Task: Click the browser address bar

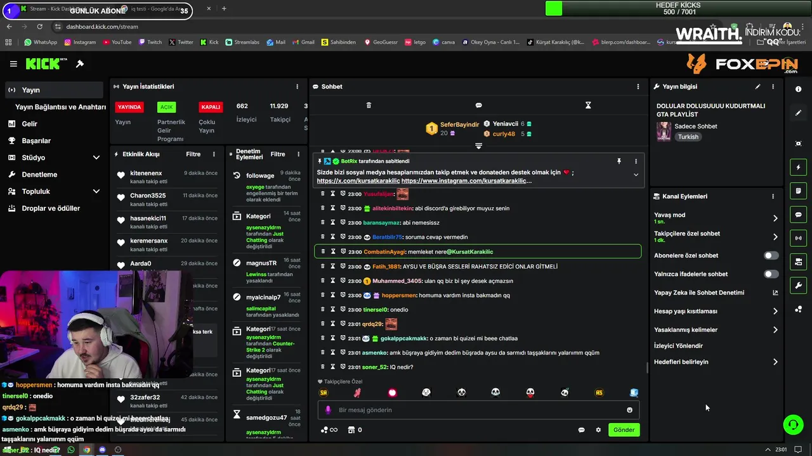Action: 381,27
